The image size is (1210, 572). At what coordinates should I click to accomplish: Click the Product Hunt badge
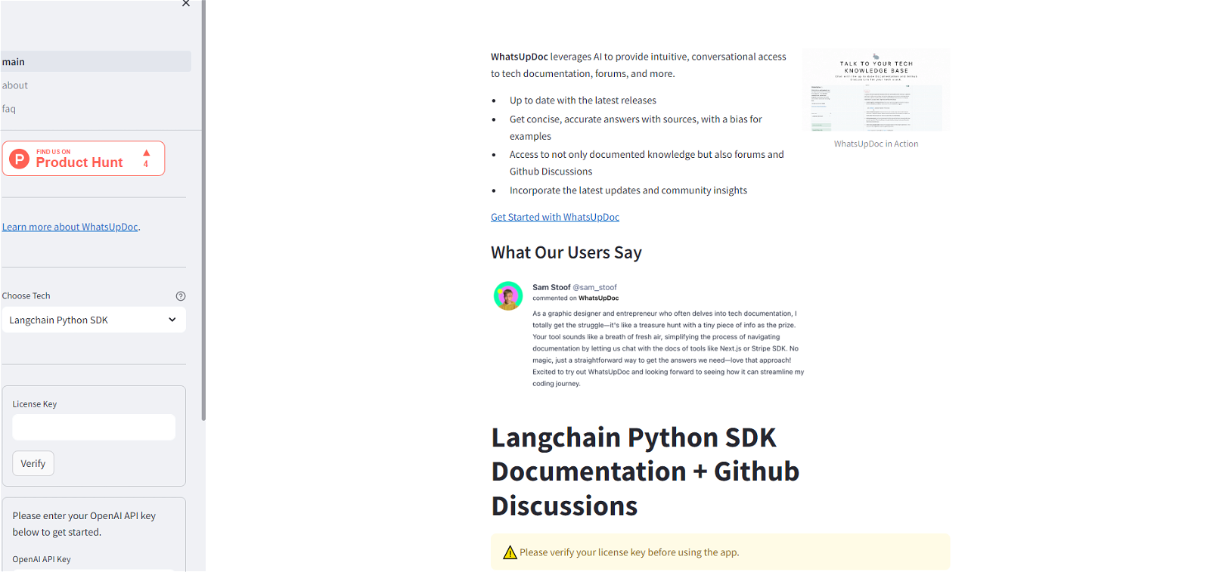[83, 159]
